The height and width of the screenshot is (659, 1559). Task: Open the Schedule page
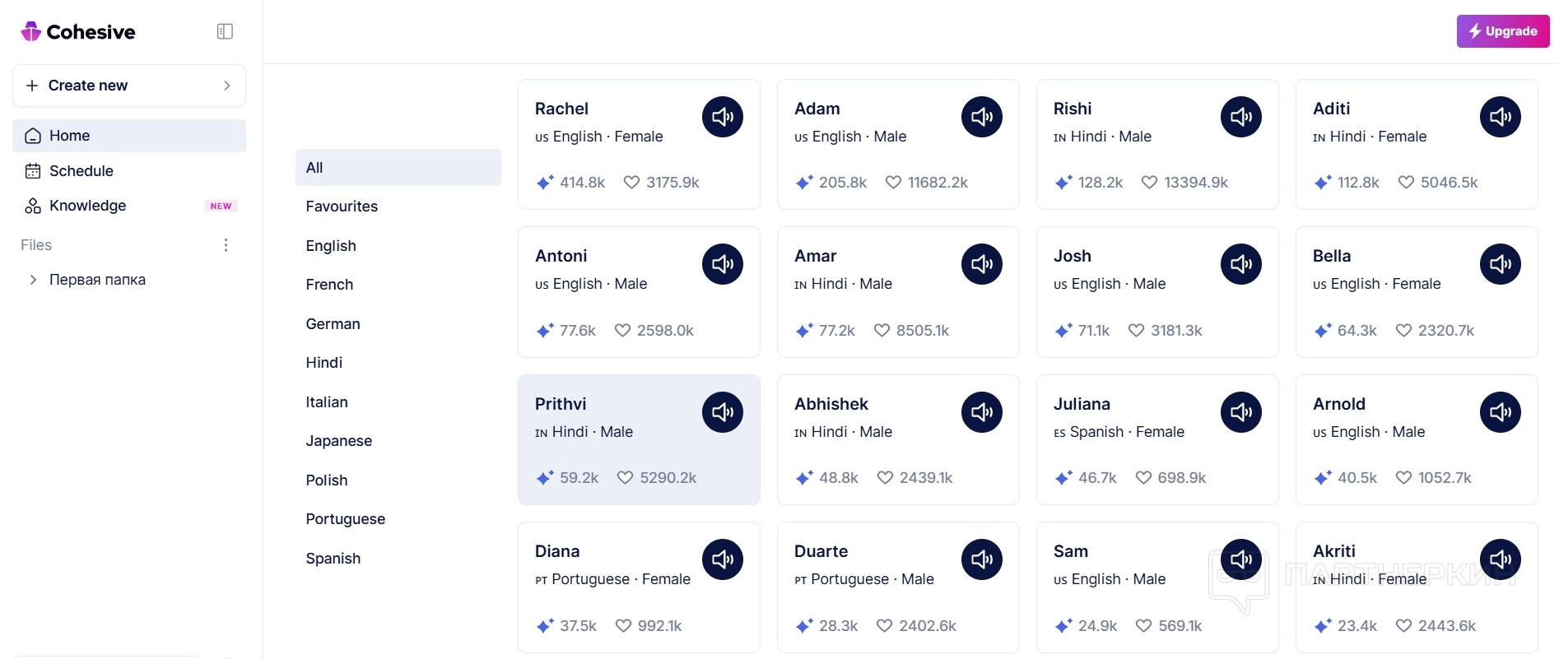point(81,171)
